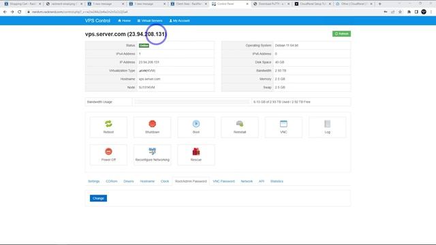Open browser extensions puzzle icon
Image resolution: width=436 pixels, height=245 pixels.
pyautogui.click(x=409, y=12)
